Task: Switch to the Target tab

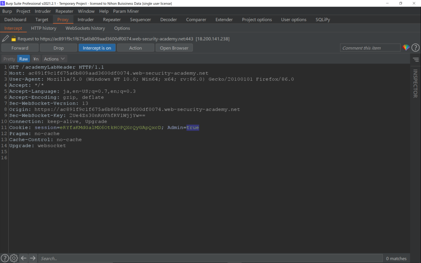Action: (x=42, y=20)
